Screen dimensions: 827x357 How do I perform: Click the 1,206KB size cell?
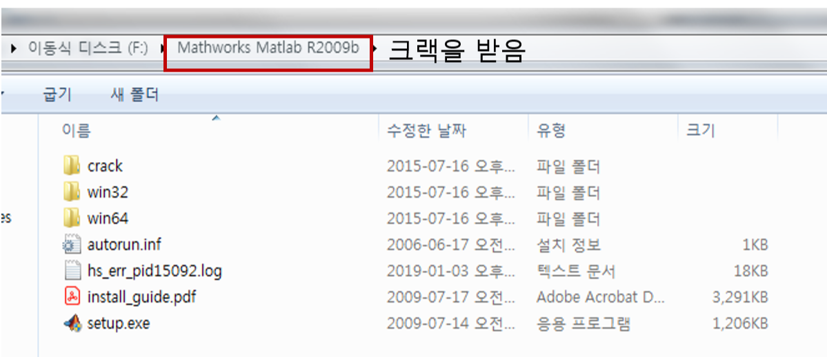(x=740, y=323)
